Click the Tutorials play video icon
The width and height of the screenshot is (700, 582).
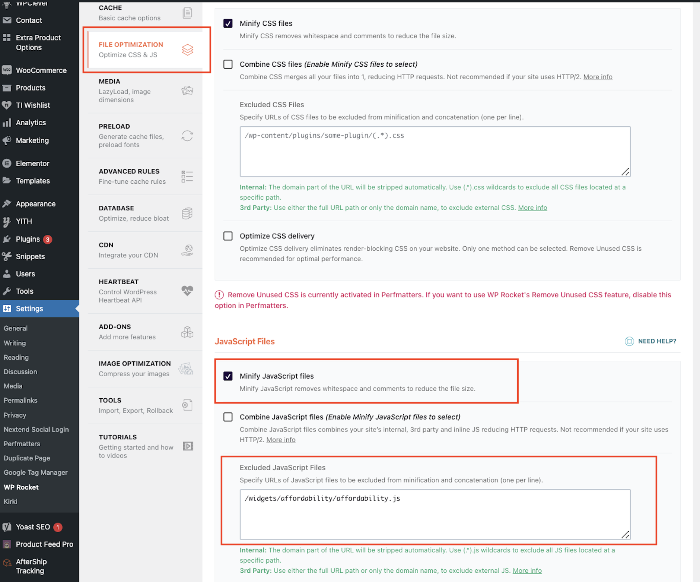point(188,446)
